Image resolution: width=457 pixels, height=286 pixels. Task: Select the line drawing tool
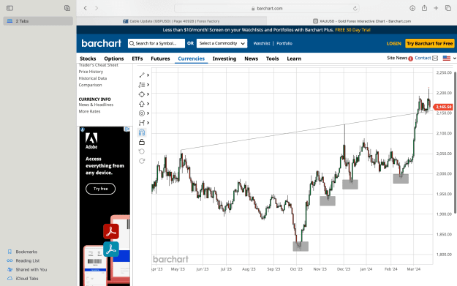(x=142, y=75)
